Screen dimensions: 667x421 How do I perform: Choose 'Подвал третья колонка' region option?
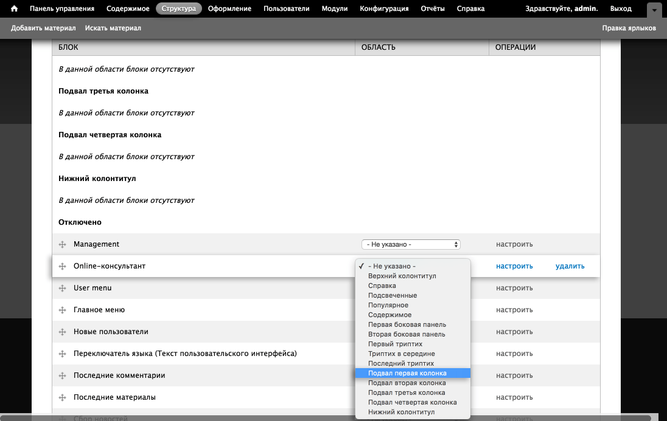413,392
